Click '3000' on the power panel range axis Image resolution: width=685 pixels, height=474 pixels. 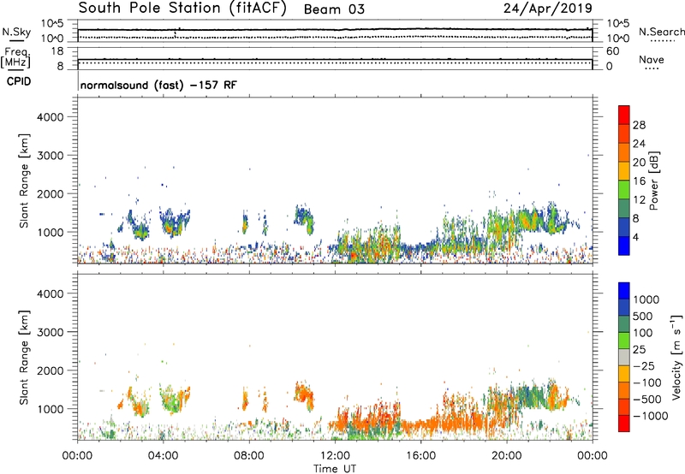click(x=51, y=156)
